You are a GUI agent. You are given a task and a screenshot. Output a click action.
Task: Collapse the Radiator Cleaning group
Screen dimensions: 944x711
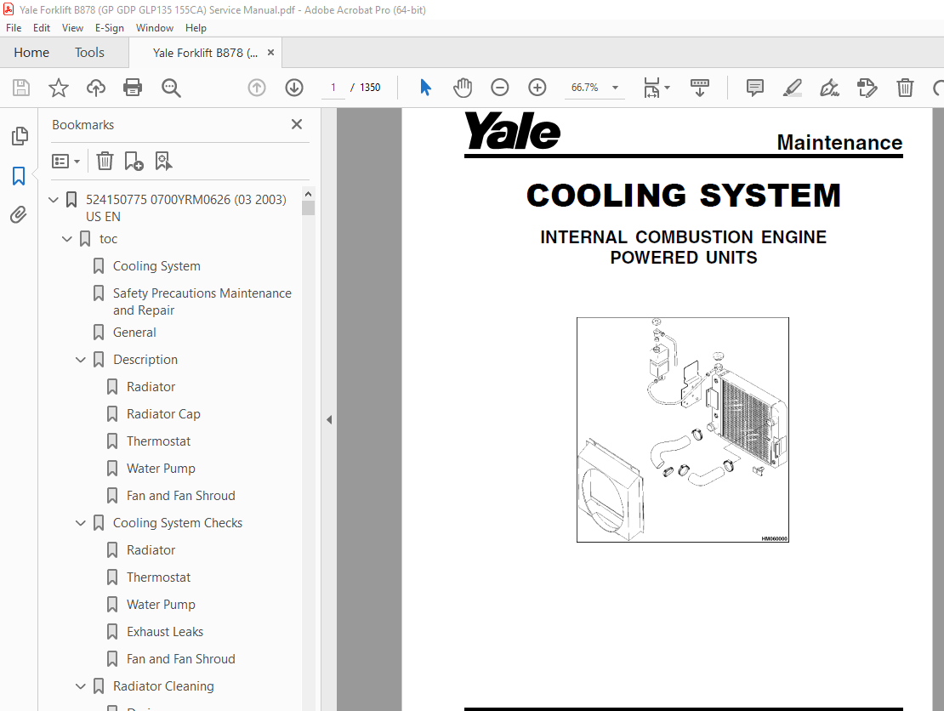coord(81,686)
